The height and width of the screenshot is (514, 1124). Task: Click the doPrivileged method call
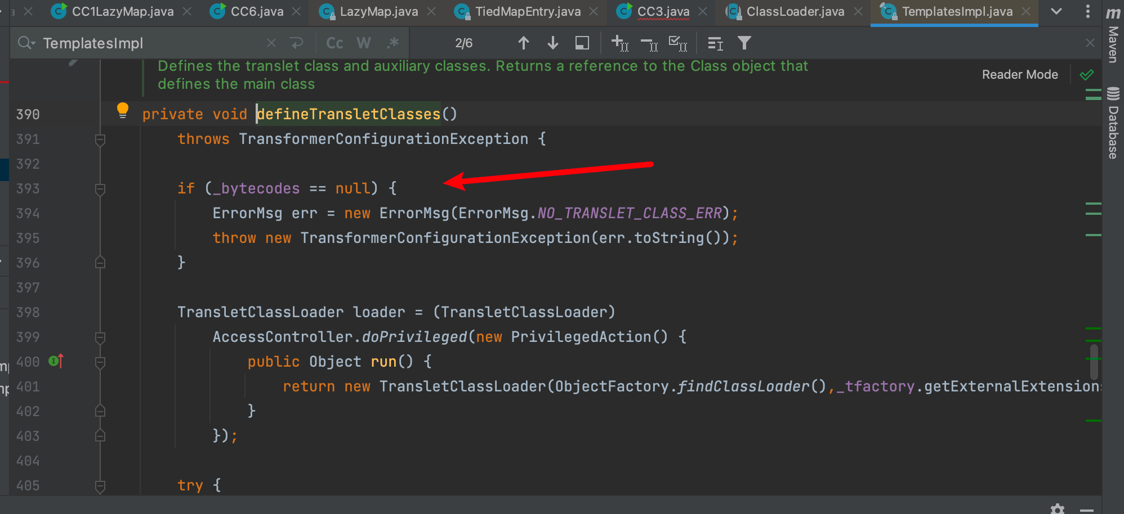coord(414,337)
